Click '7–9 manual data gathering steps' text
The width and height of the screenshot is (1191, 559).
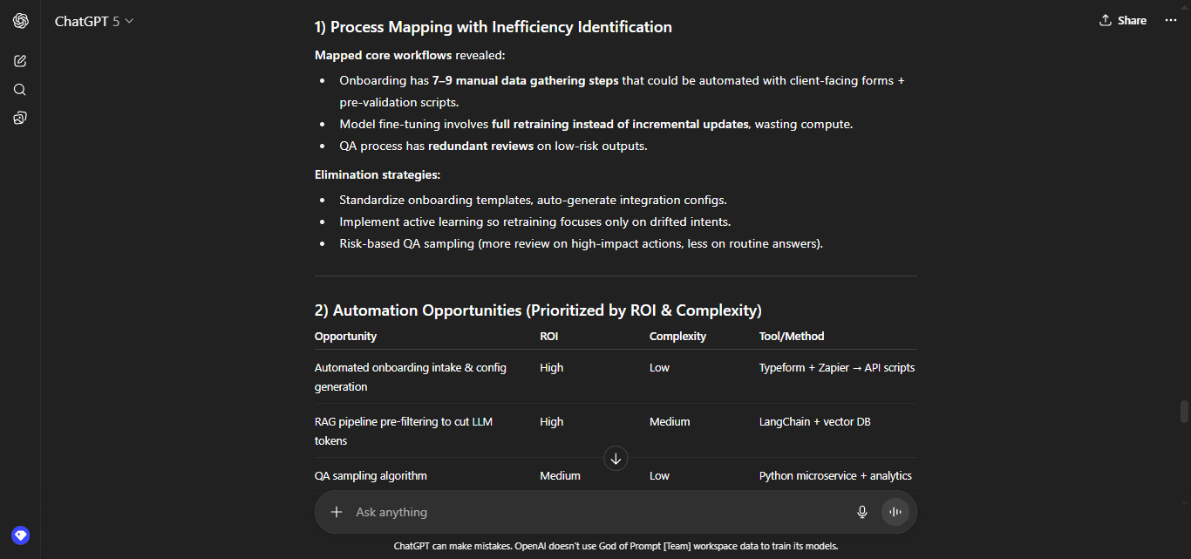[x=525, y=80]
